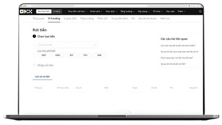Expand the Xây dựng menu
Screen dimensions: 222x125
[x=144, y=11]
